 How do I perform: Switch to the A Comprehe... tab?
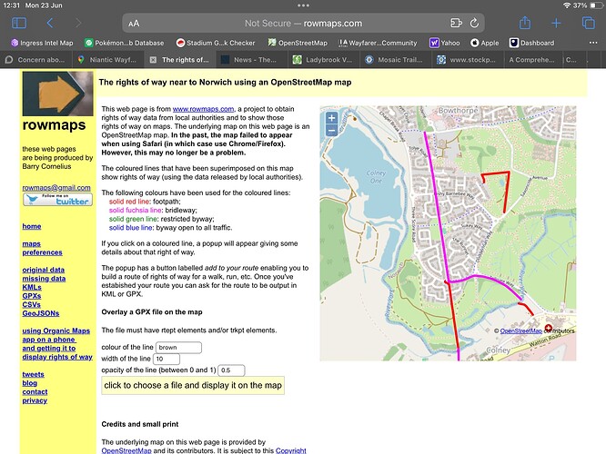coord(532,60)
